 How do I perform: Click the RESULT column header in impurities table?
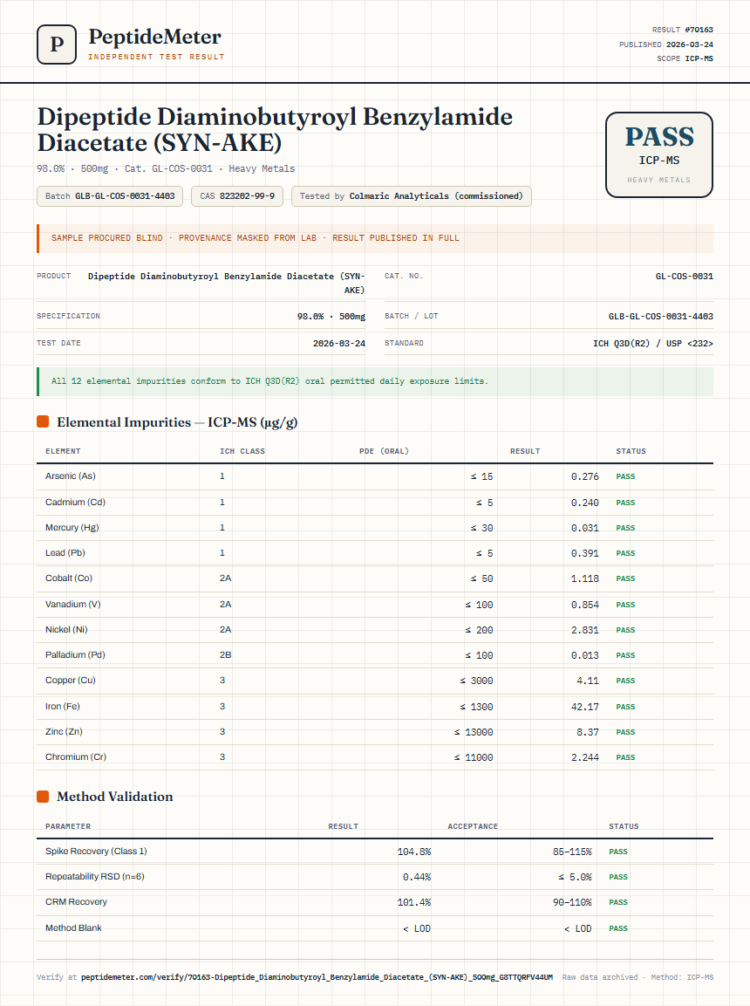tap(525, 451)
